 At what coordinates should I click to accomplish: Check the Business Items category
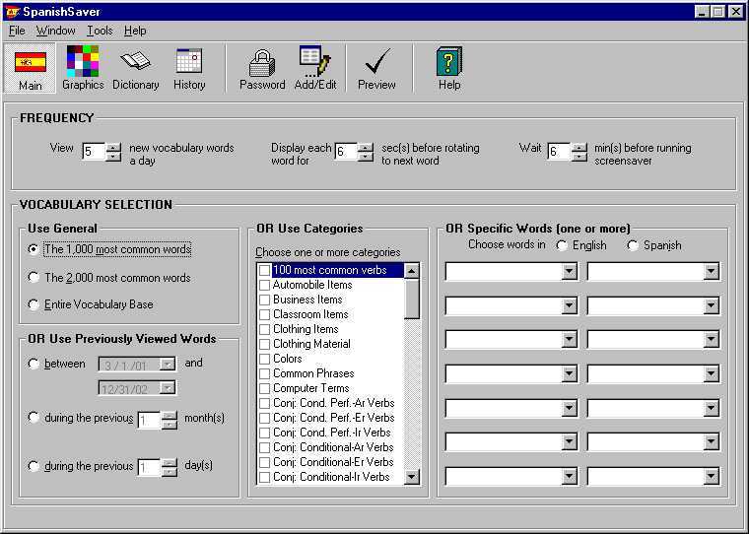click(x=264, y=300)
